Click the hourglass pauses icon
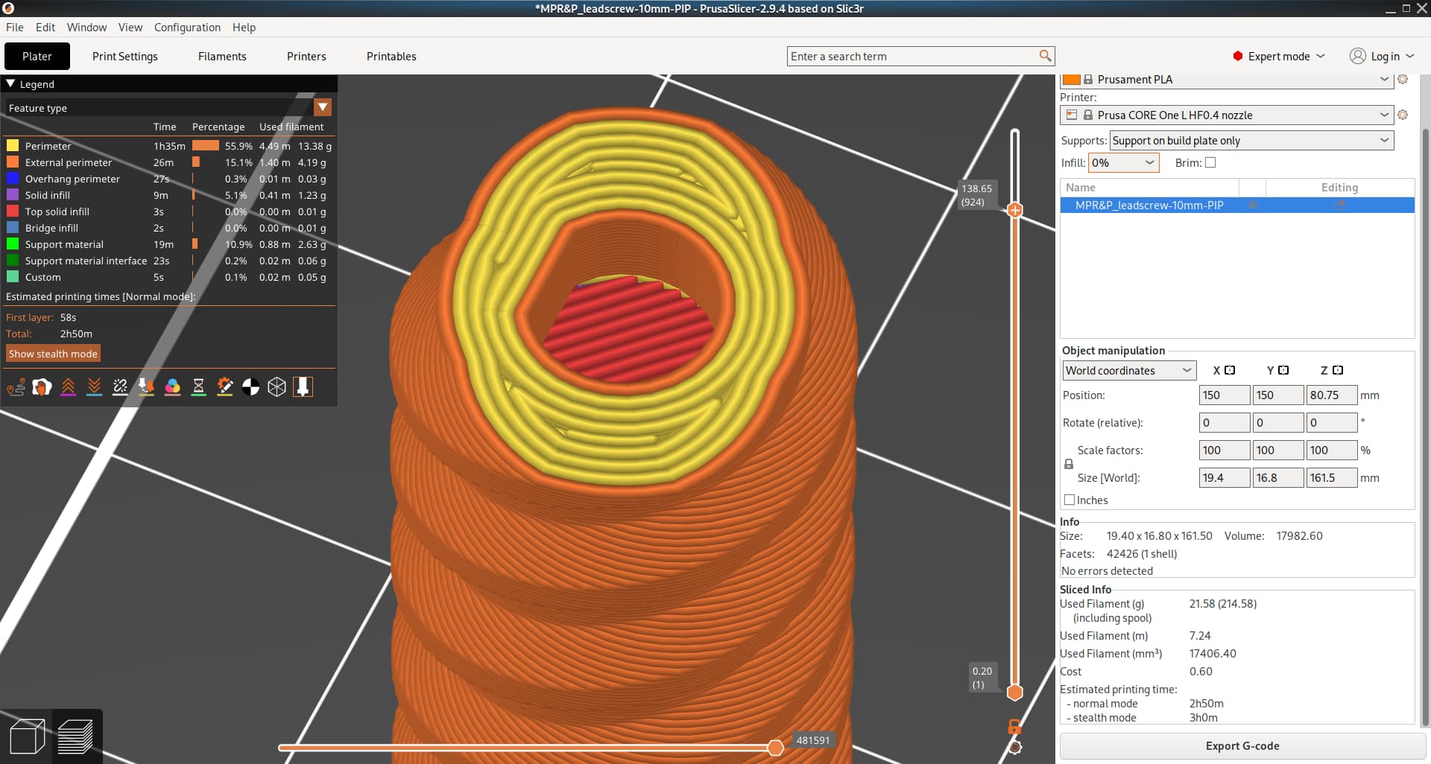Screen dimensions: 1431x764 click(x=198, y=387)
